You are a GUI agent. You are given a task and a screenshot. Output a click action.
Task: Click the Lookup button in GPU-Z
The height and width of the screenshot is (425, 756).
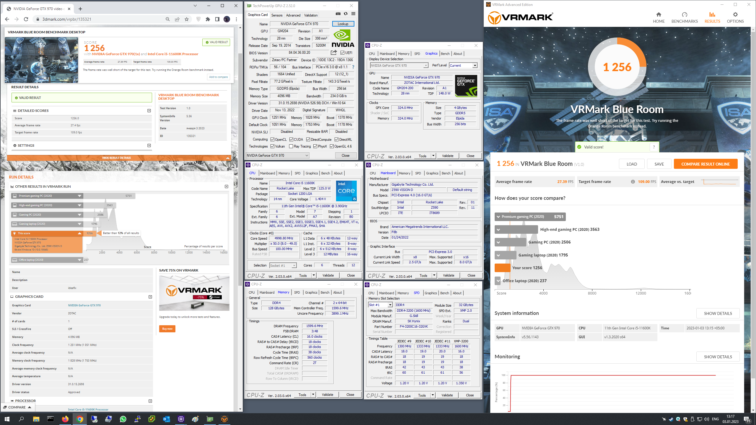(x=343, y=24)
